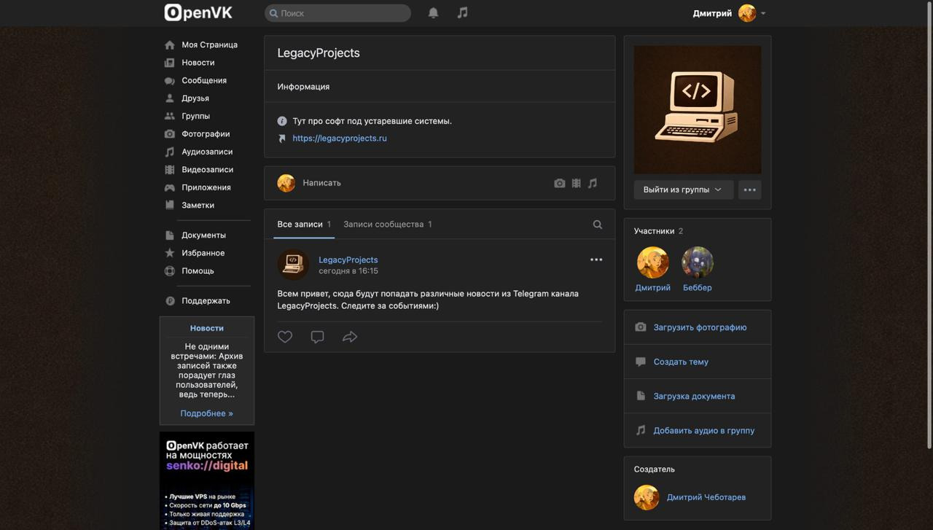The width and height of the screenshot is (933, 530).
Task: Share the LegacyProjects post
Action: coord(350,337)
